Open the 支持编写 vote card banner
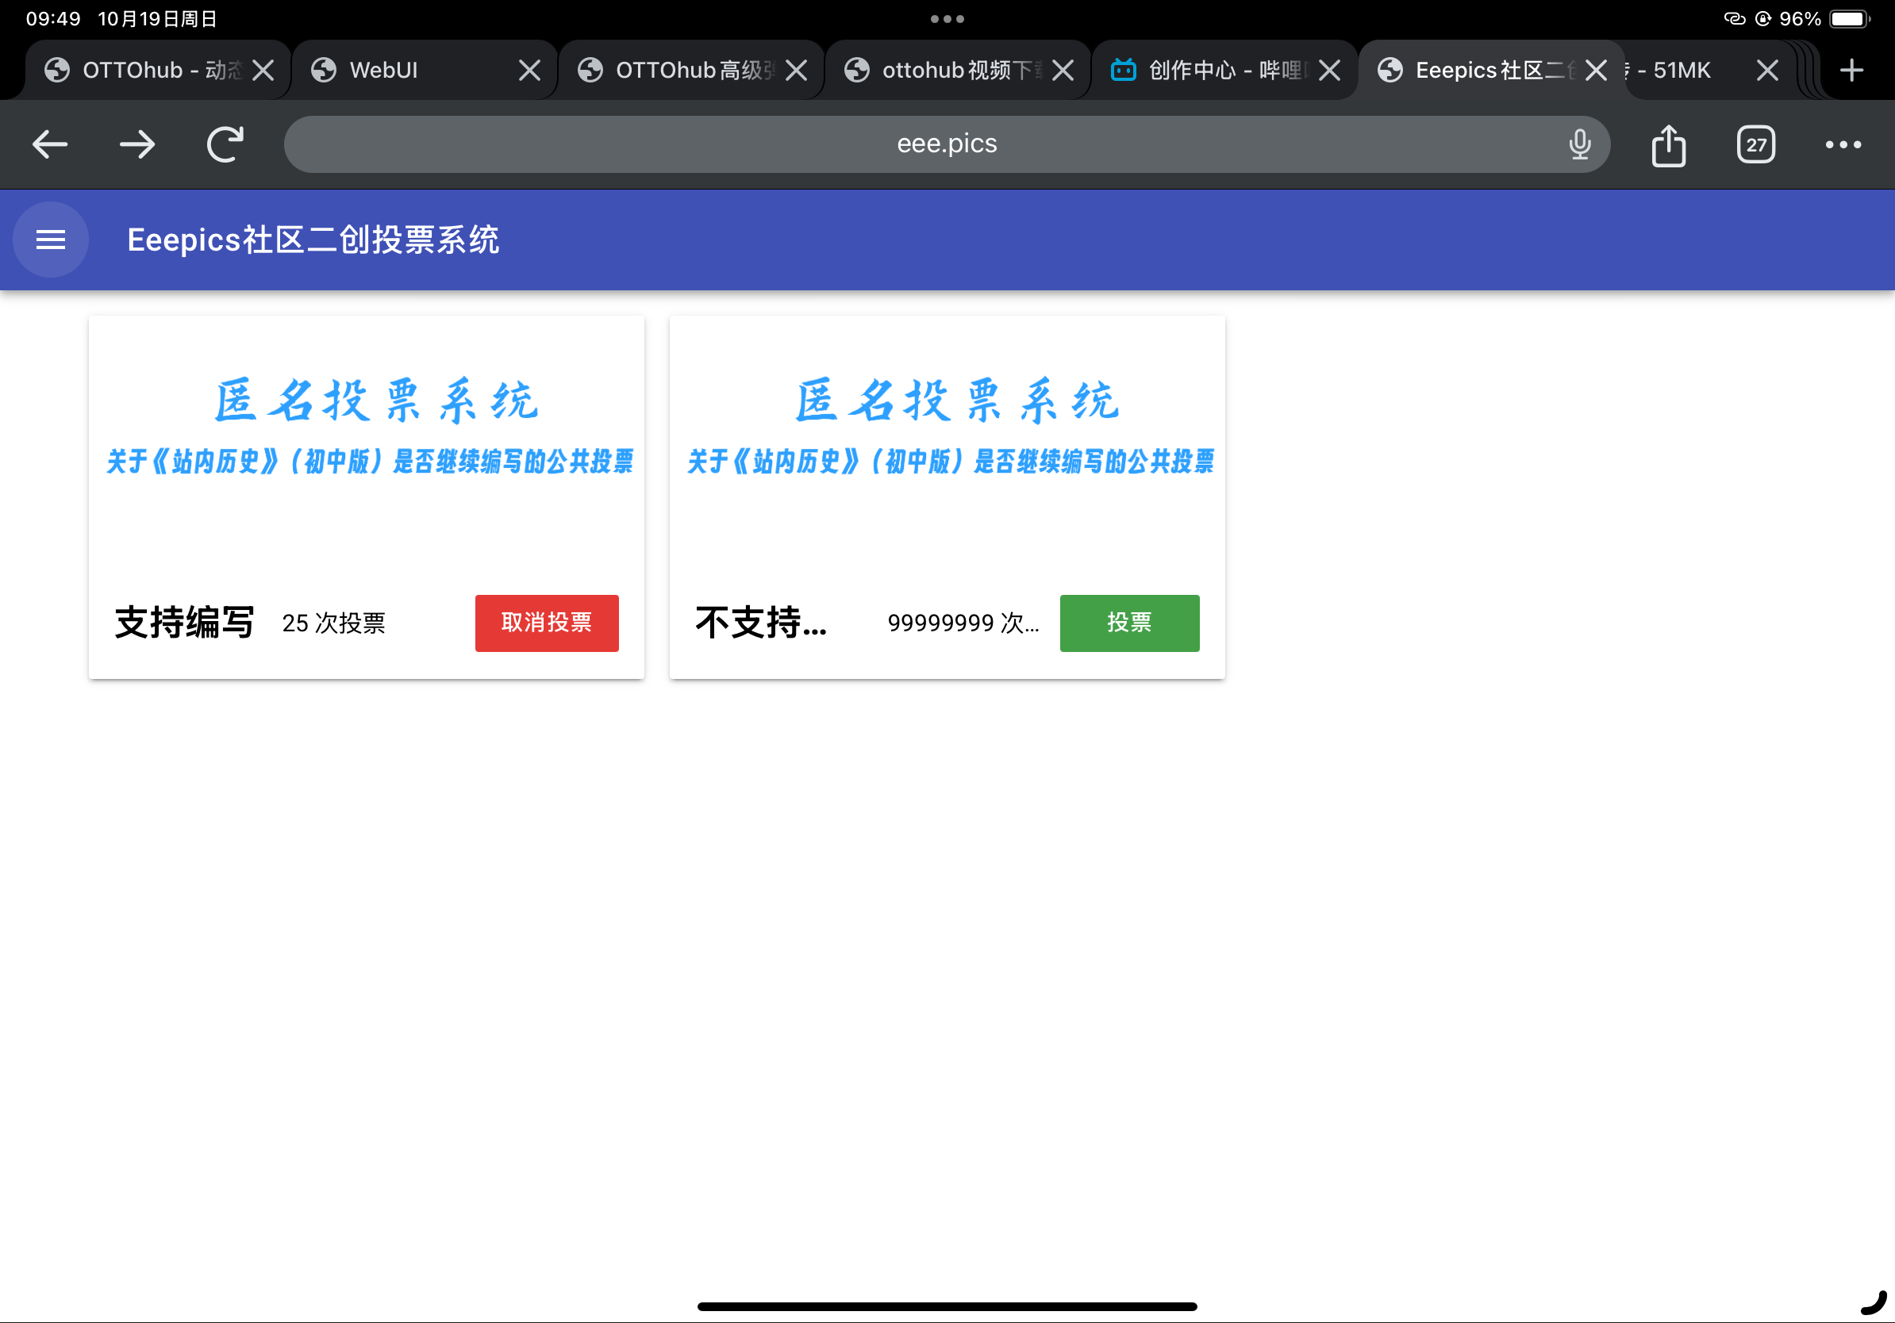1895x1323 pixels. [x=367, y=429]
